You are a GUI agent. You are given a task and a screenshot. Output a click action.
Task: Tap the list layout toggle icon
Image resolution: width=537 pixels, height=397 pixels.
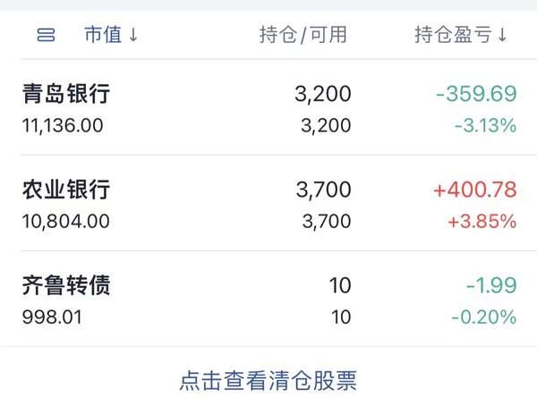(x=46, y=35)
